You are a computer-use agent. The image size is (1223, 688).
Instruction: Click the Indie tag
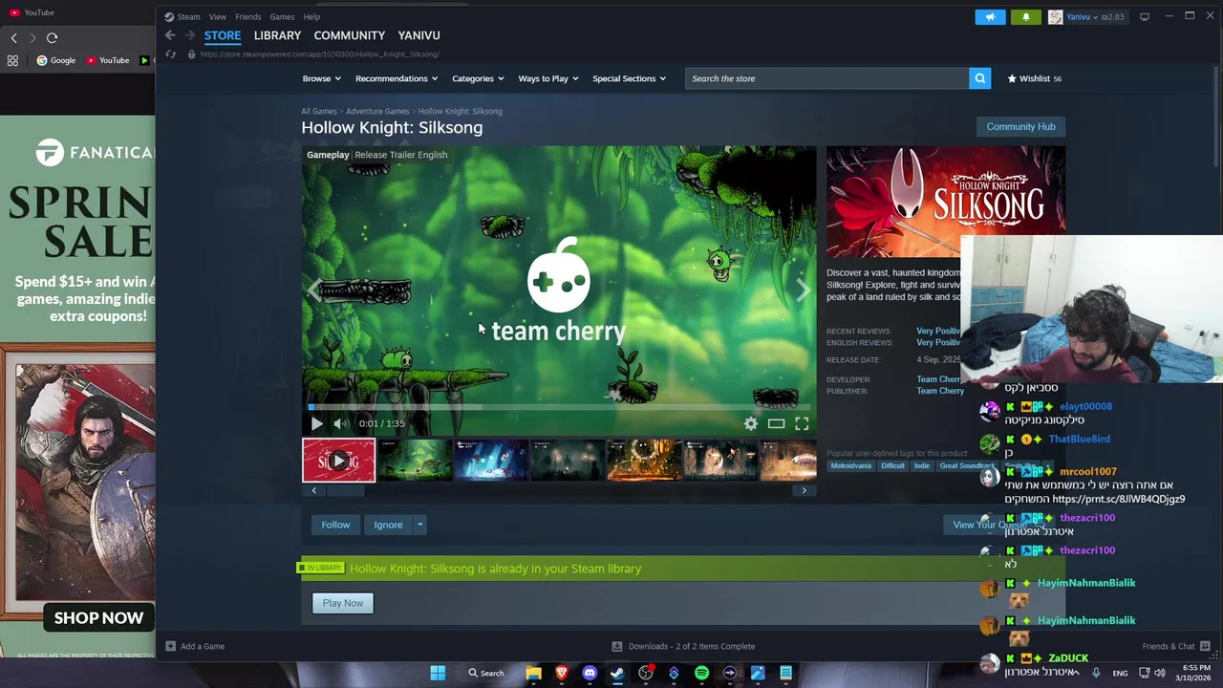pos(921,465)
